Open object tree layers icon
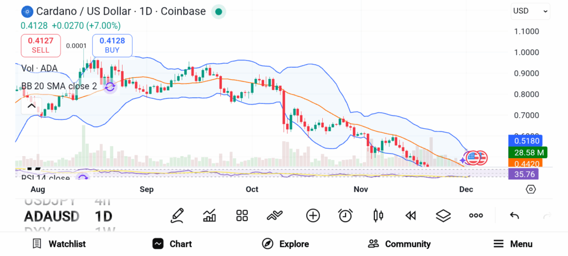Image resolution: width=568 pixels, height=256 pixels. coord(443,215)
